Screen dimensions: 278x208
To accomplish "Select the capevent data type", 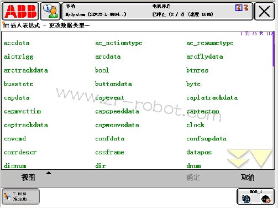I will click(109, 97).
